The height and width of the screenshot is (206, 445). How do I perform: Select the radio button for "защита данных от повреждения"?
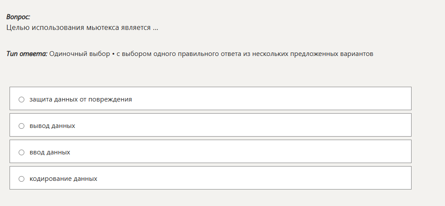tap(21, 99)
